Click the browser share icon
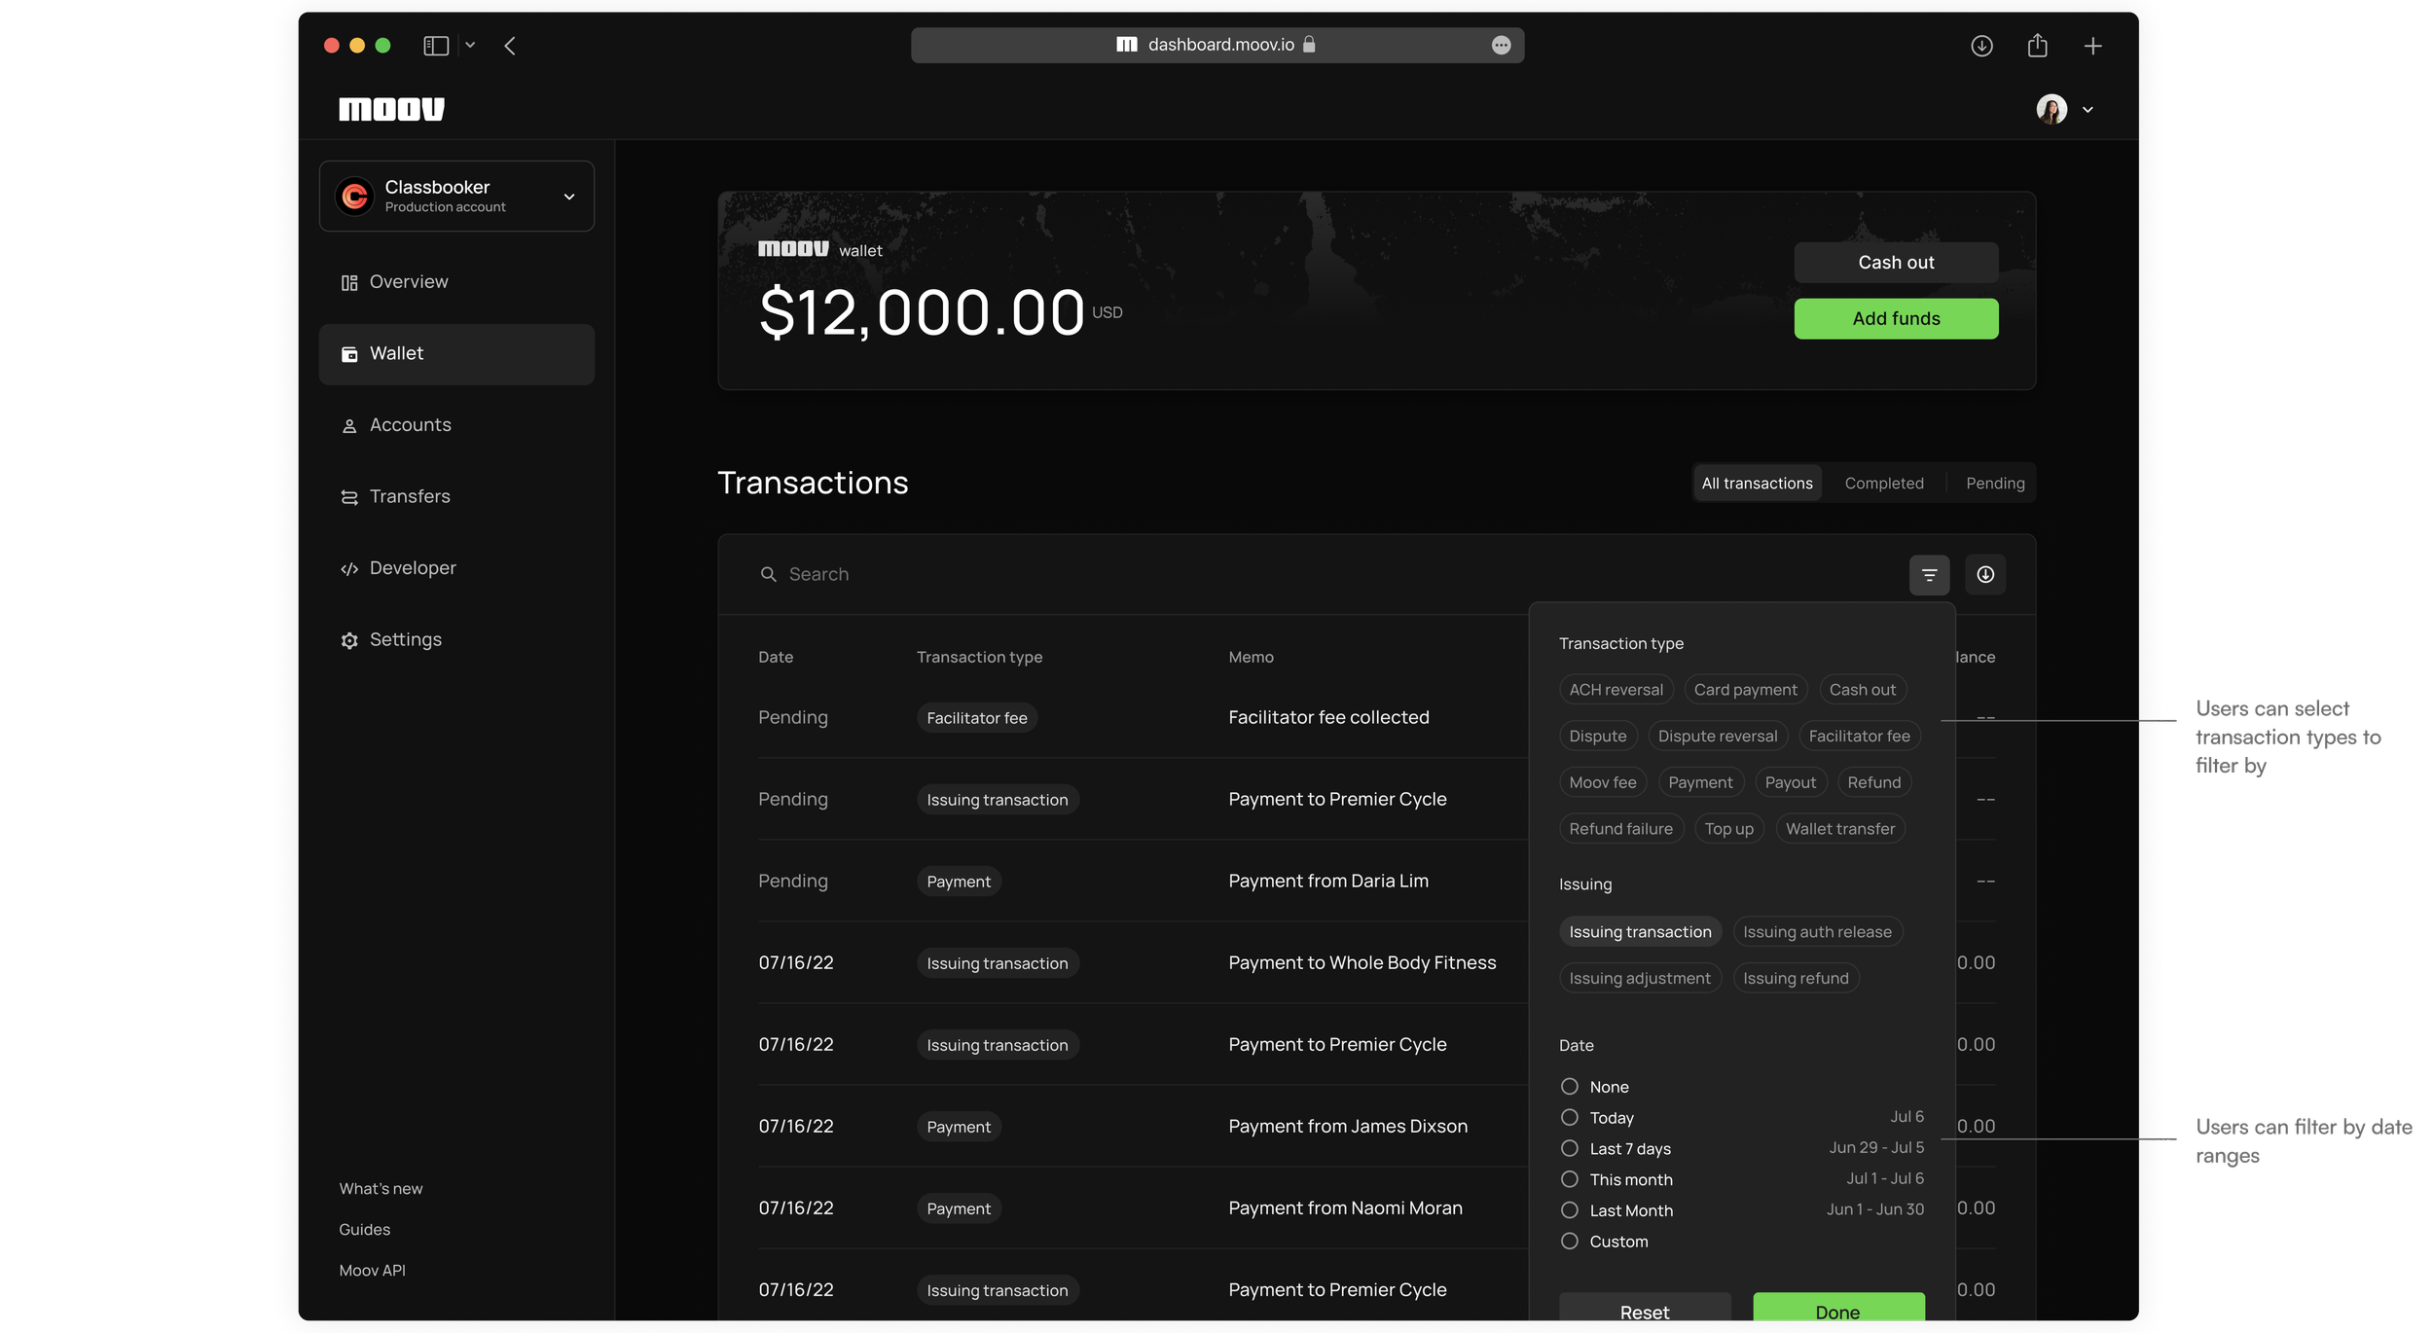 coord(2037,46)
